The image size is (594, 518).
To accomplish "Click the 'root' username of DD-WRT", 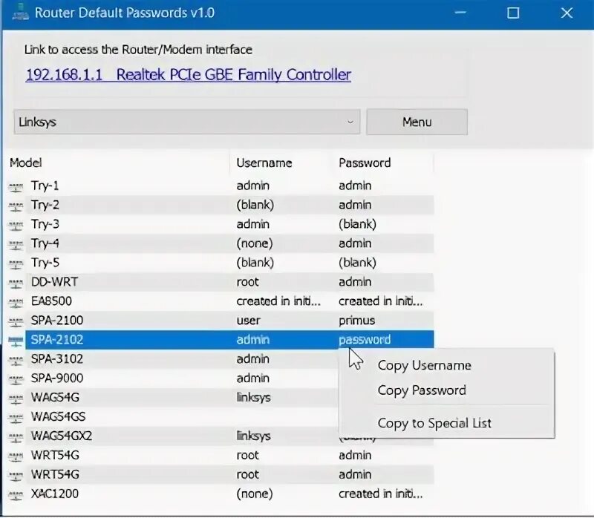I will (247, 282).
